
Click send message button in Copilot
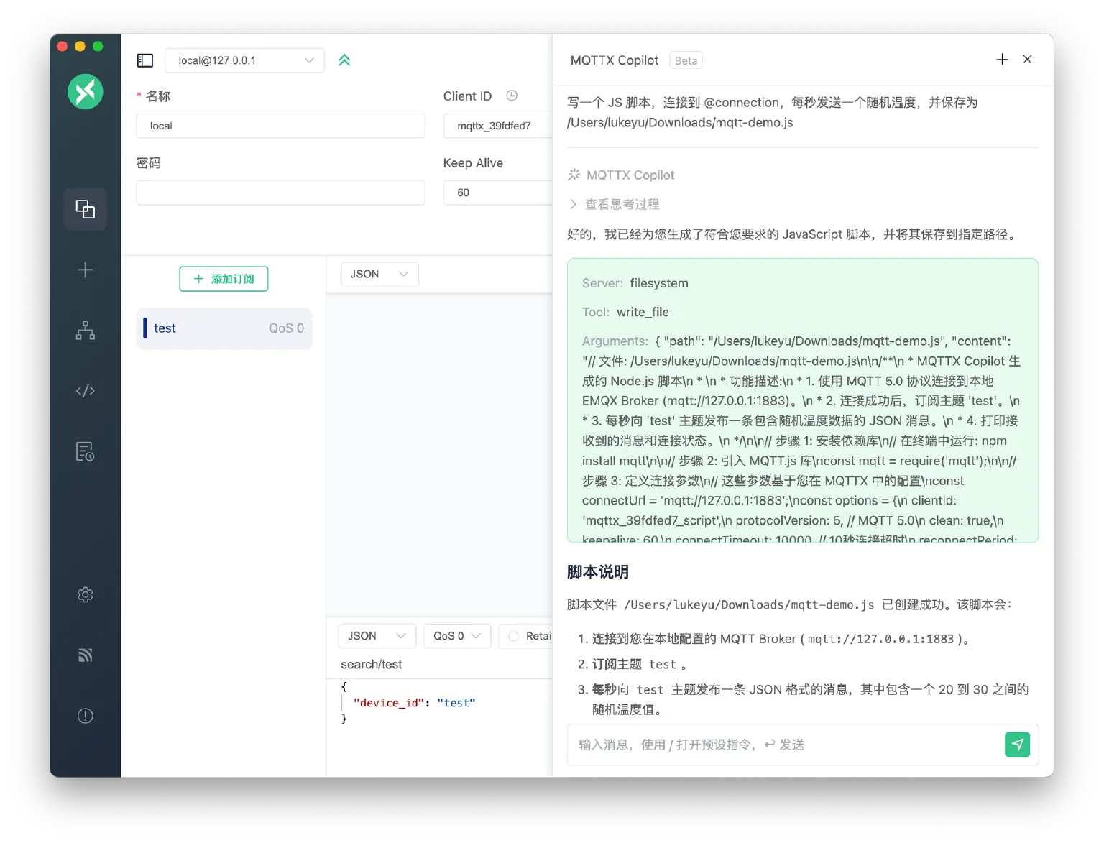pyautogui.click(x=1017, y=745)
